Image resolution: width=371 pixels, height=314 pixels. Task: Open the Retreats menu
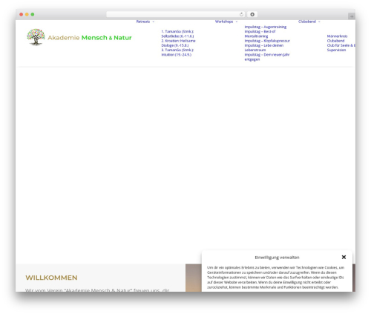point(143,22)
